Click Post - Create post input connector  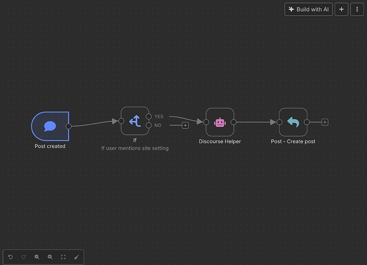point(279,122)
